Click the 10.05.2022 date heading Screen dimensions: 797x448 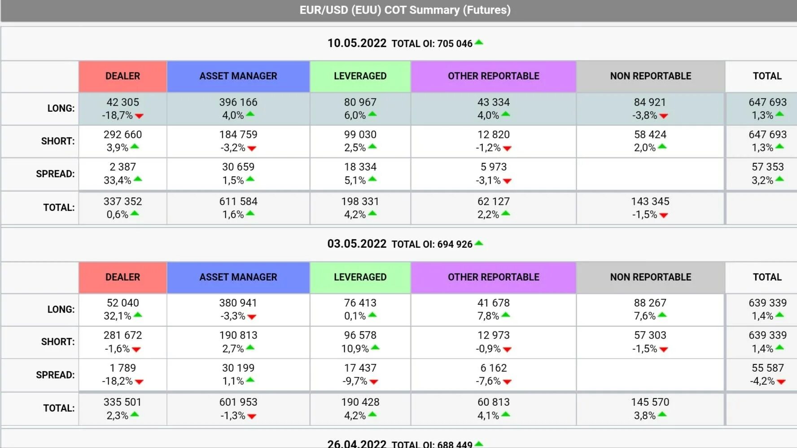(357, 43)
